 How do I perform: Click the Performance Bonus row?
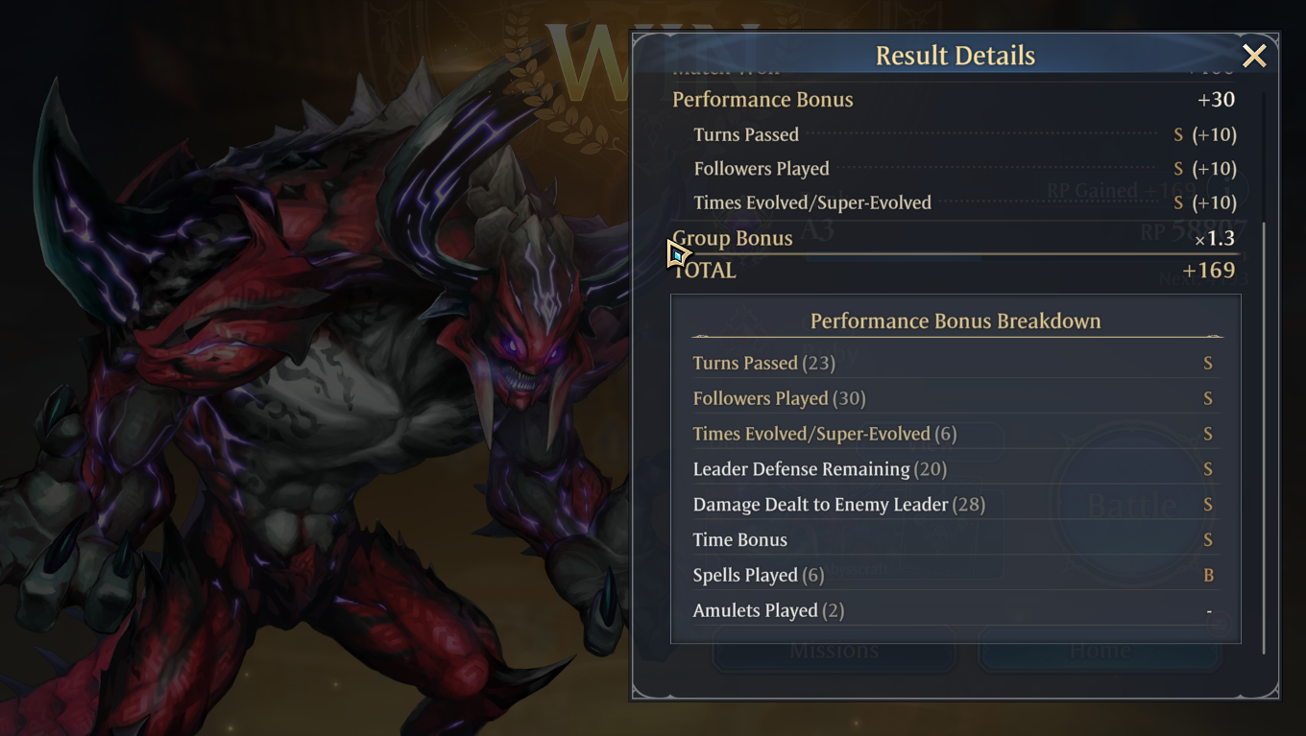(954, 100)
